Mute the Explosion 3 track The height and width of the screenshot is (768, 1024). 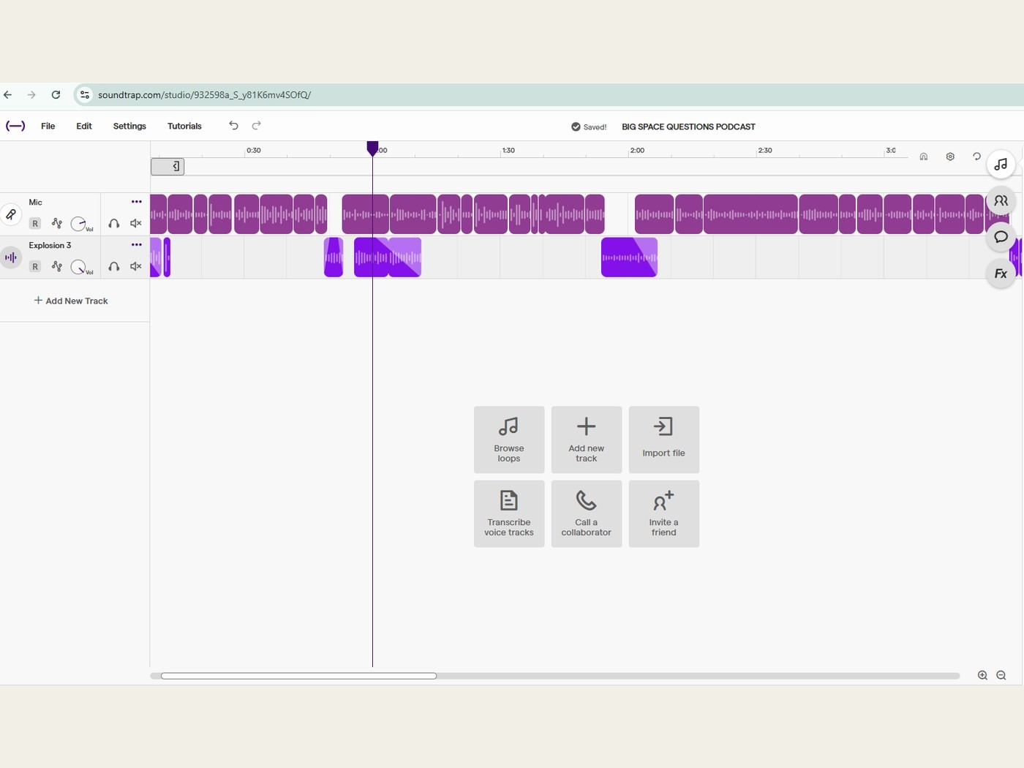135,266
